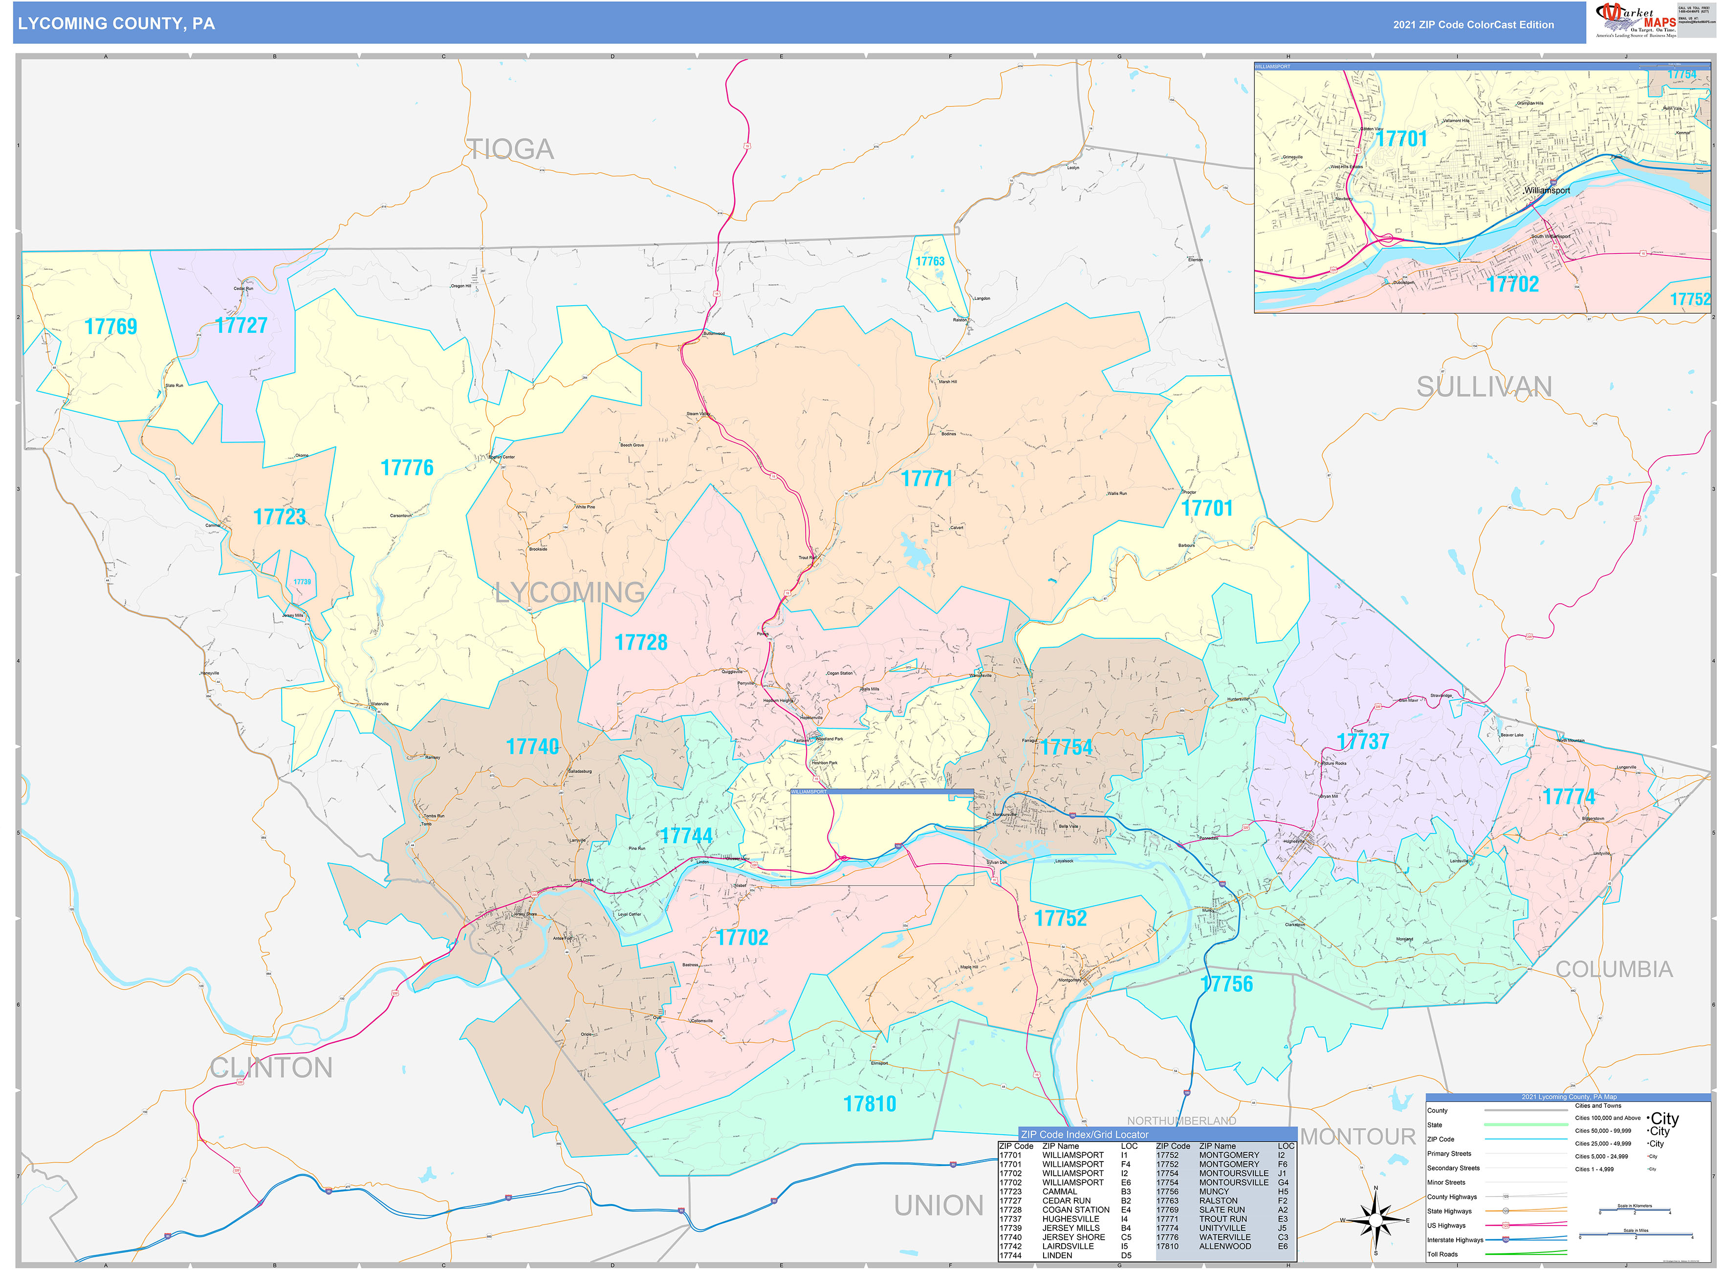The height and width of the screenshot is (1270, 1725).
Task: Click 17752 label on the main map
Action: click(1060, 918)
